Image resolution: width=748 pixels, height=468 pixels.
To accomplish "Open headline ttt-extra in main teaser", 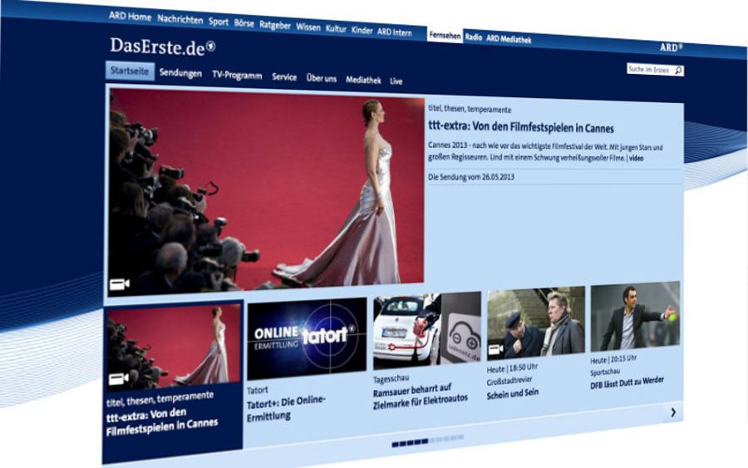I will click(x=521, y=127).
